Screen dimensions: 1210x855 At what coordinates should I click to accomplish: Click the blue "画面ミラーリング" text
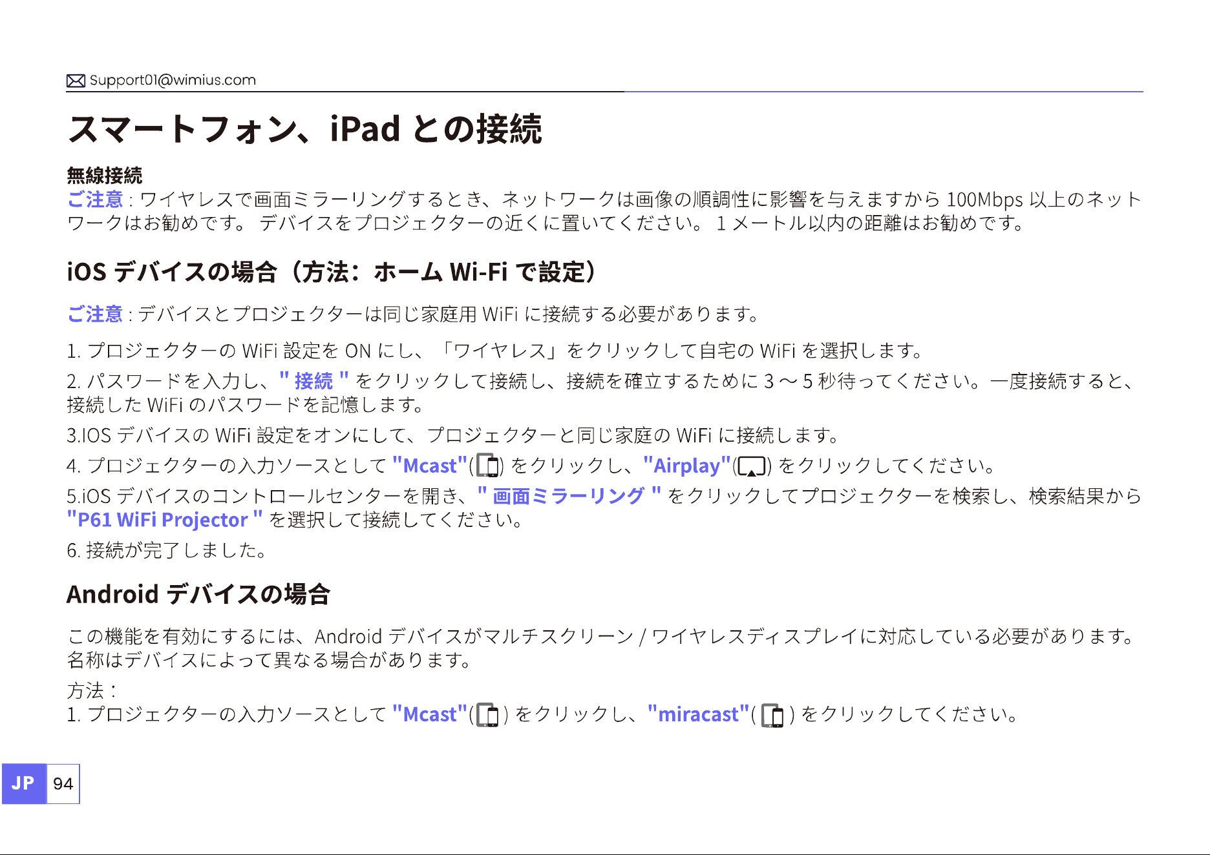pyautogui.click(x=569, y=496)
